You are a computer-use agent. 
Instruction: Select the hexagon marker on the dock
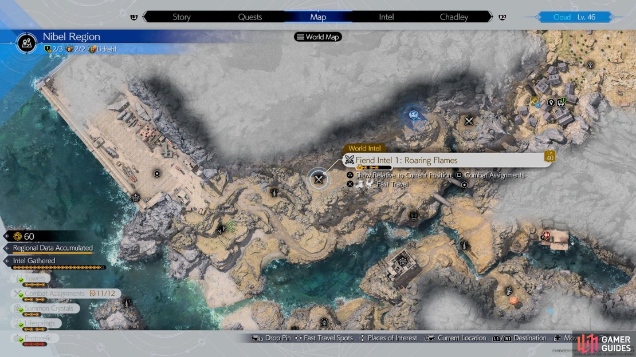coord(157,173)
